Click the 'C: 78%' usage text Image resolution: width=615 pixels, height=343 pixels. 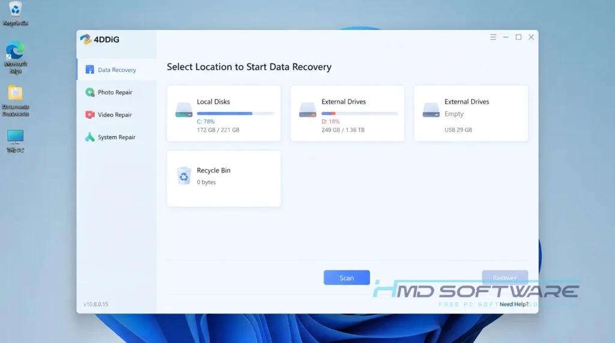click(205, 122)
